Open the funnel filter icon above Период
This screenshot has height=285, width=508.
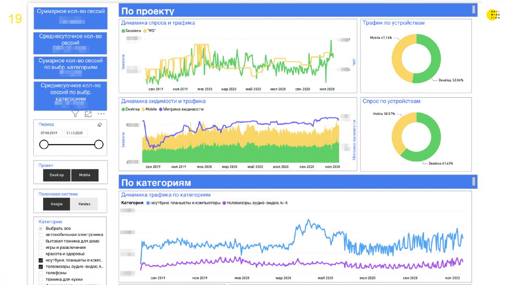click(x=75, y=114)
